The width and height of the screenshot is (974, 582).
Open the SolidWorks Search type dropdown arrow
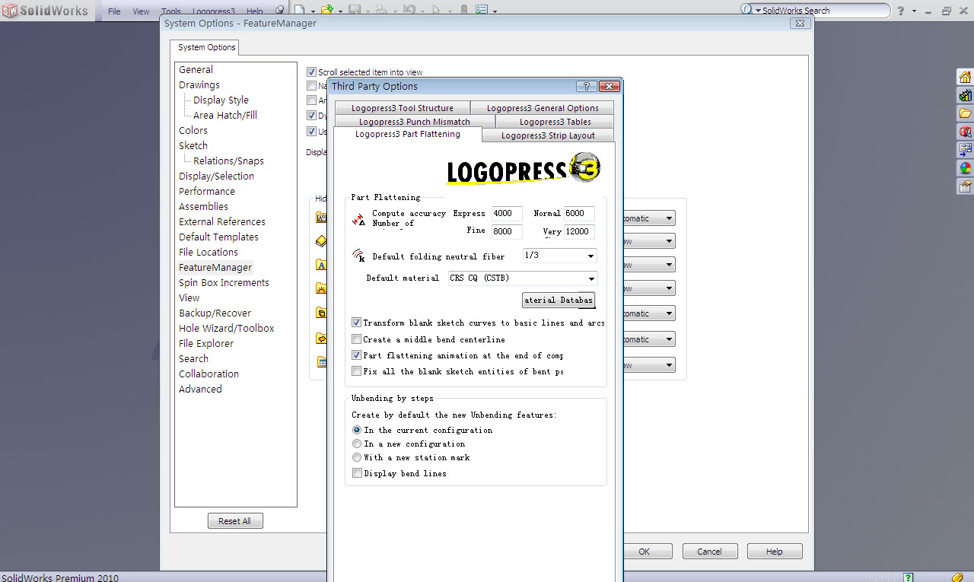coord(757,11)
